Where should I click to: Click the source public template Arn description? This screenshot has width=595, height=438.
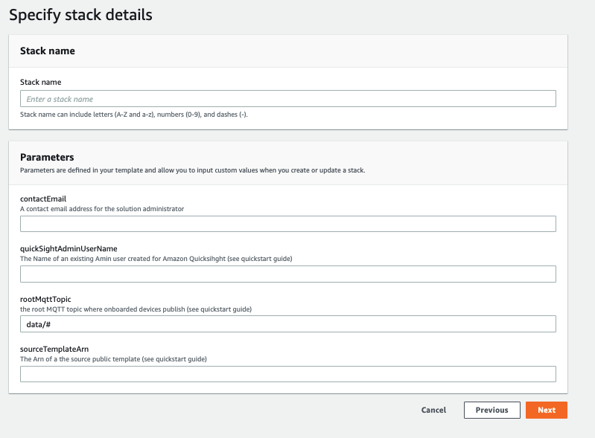(113, 359)
